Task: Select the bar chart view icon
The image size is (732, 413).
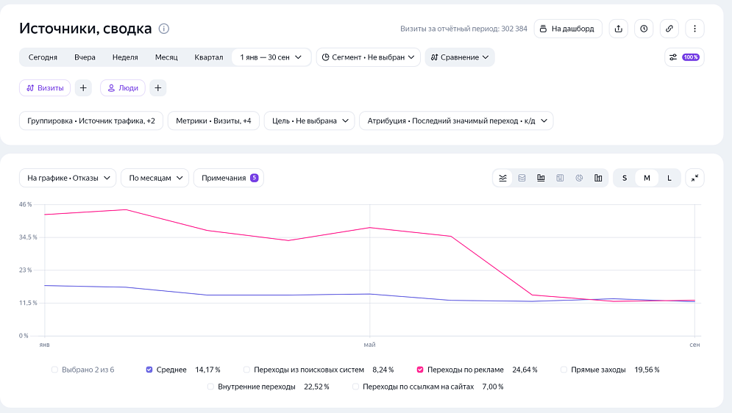Action: pos(598,178)
